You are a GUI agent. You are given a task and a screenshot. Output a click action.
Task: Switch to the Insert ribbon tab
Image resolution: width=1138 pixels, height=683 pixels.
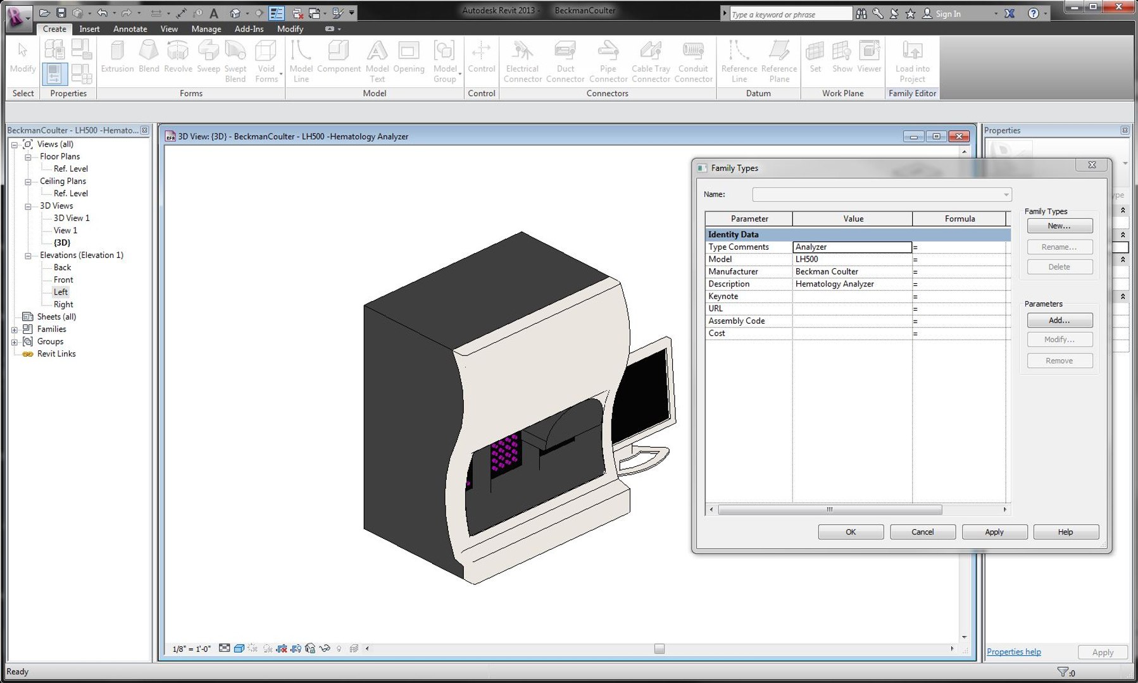pos(89,28)
